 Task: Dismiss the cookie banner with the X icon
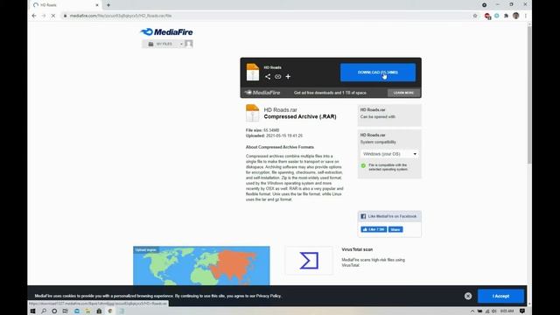coord(468,296)
